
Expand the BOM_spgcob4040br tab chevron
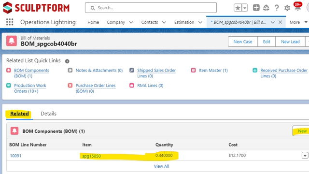pos(272,22)
